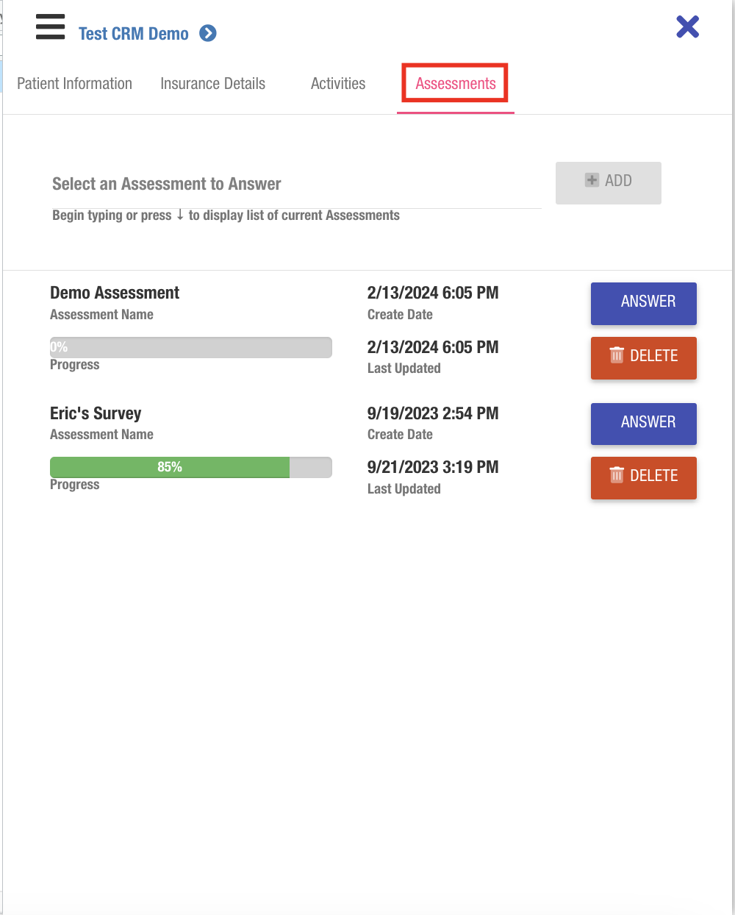
Task: Open the Insurance Details tab
Action: [212, 84]
